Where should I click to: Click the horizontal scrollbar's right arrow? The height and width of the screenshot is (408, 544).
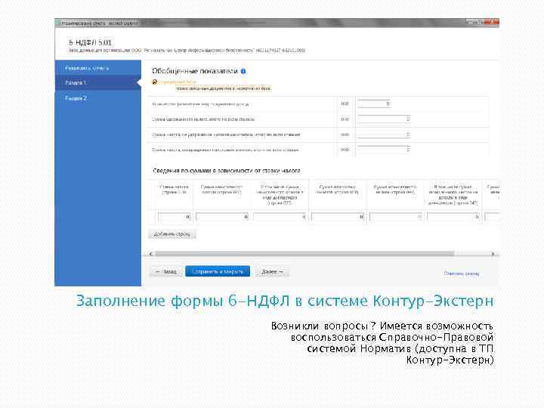click(493, 254)
